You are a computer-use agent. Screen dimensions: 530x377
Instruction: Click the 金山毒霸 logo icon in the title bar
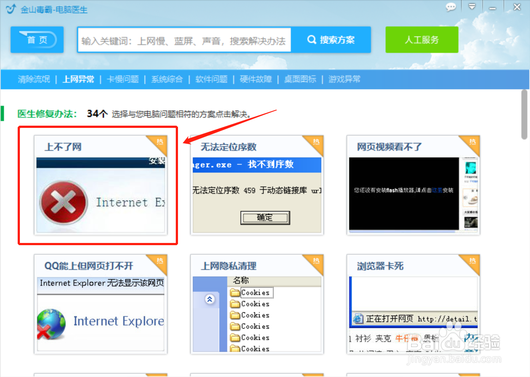click(11, 9)
